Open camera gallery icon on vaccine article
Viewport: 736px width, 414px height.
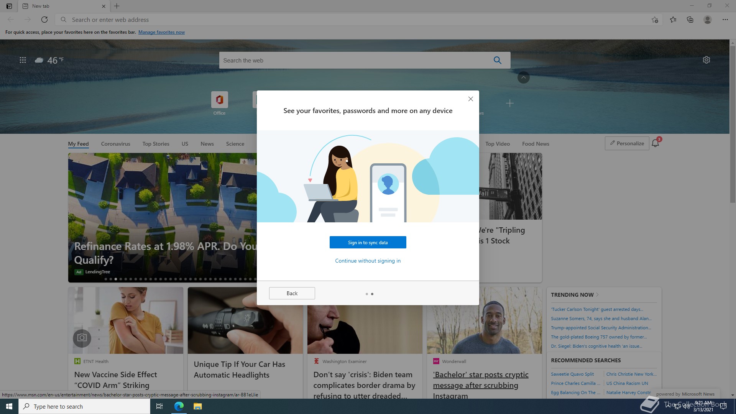click(x=82, y=338)
